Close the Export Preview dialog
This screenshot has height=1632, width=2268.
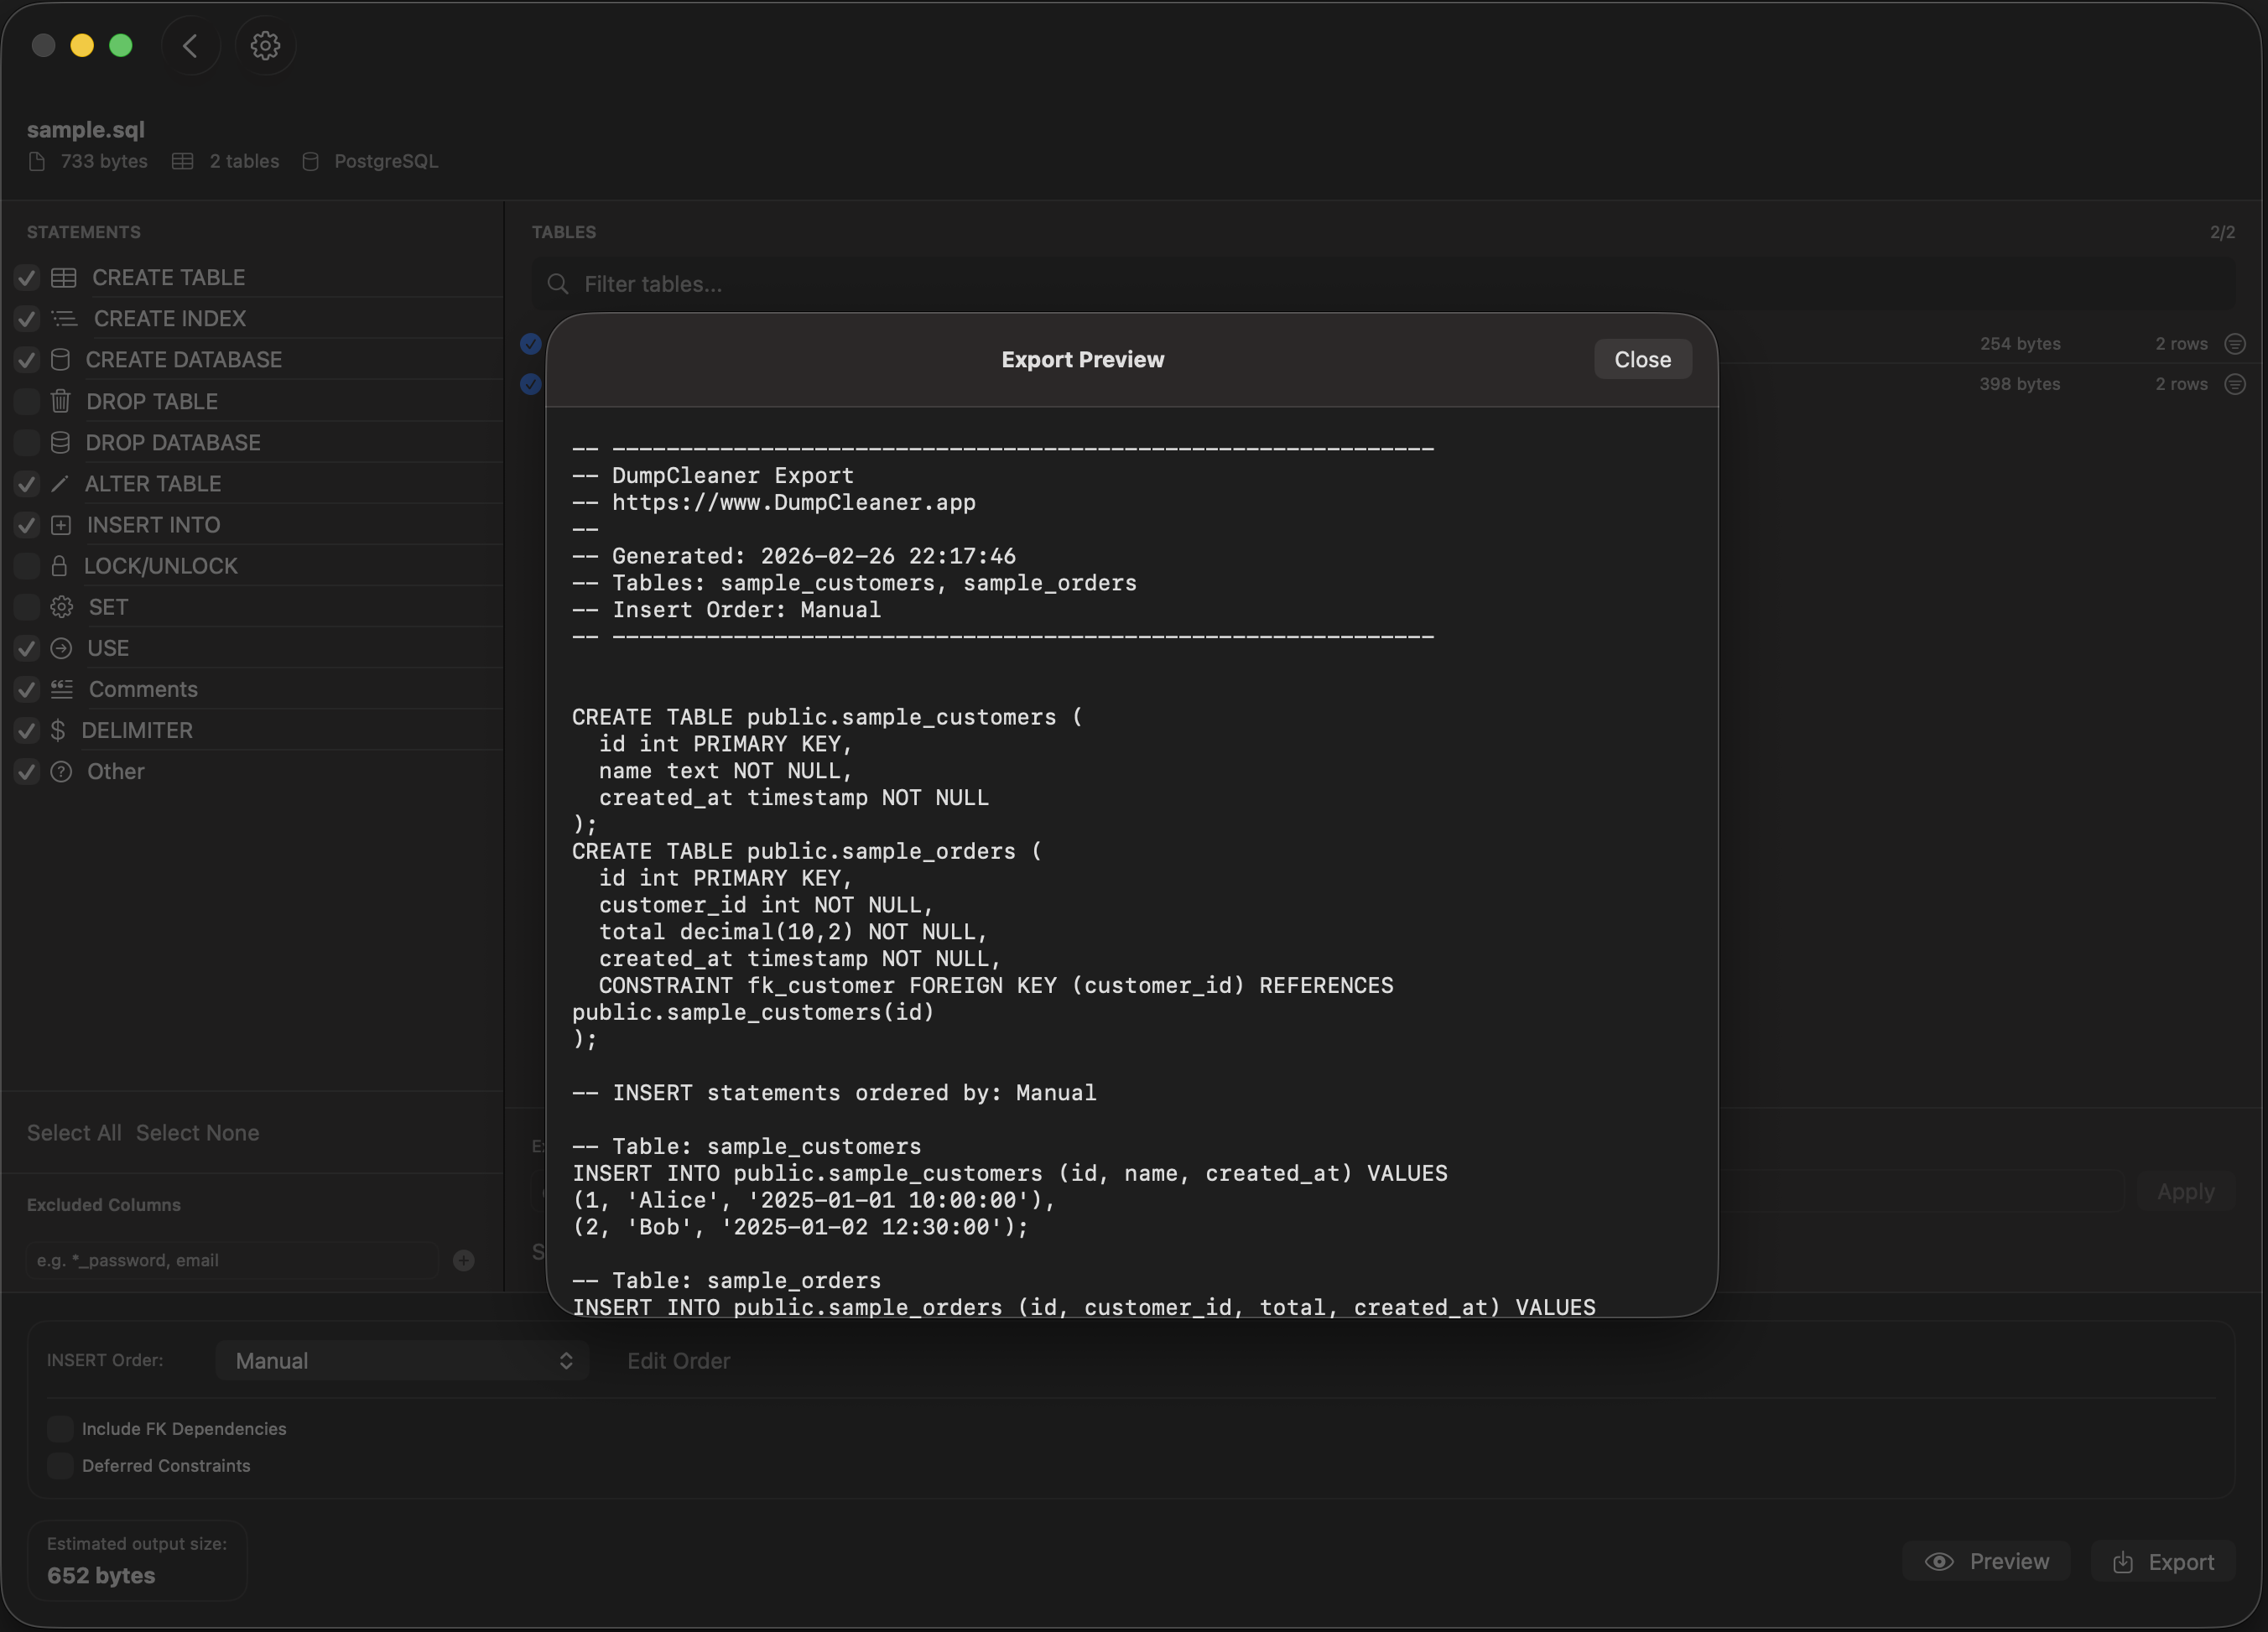click(x=1642, y=359)
